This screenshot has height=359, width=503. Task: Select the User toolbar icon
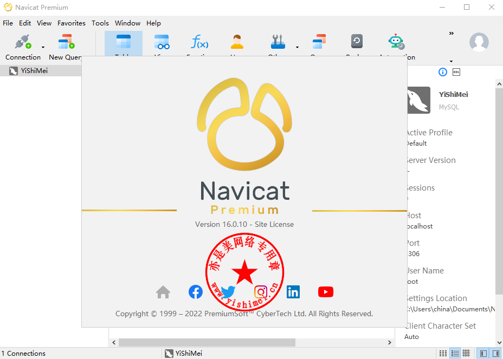[237, 42]
